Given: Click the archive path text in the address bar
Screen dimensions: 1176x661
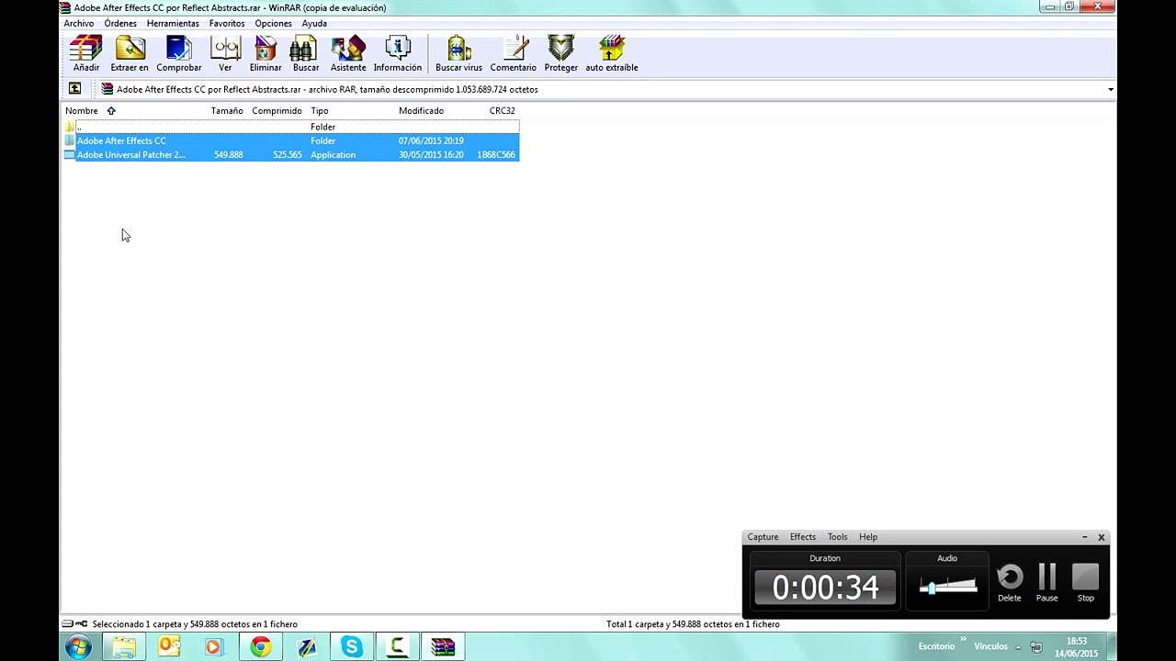Looking at the screenshot, I should click(327, 90).
